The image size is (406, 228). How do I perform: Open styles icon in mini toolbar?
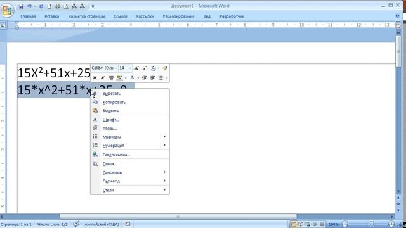(154, 68)
